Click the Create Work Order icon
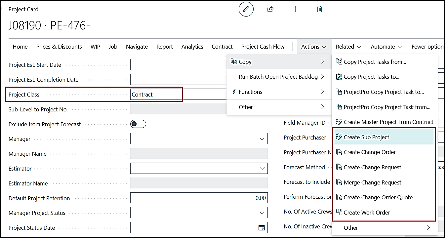The height and width of the screenshot is (238, 445). pyautogui.click(x=339, y=212)
